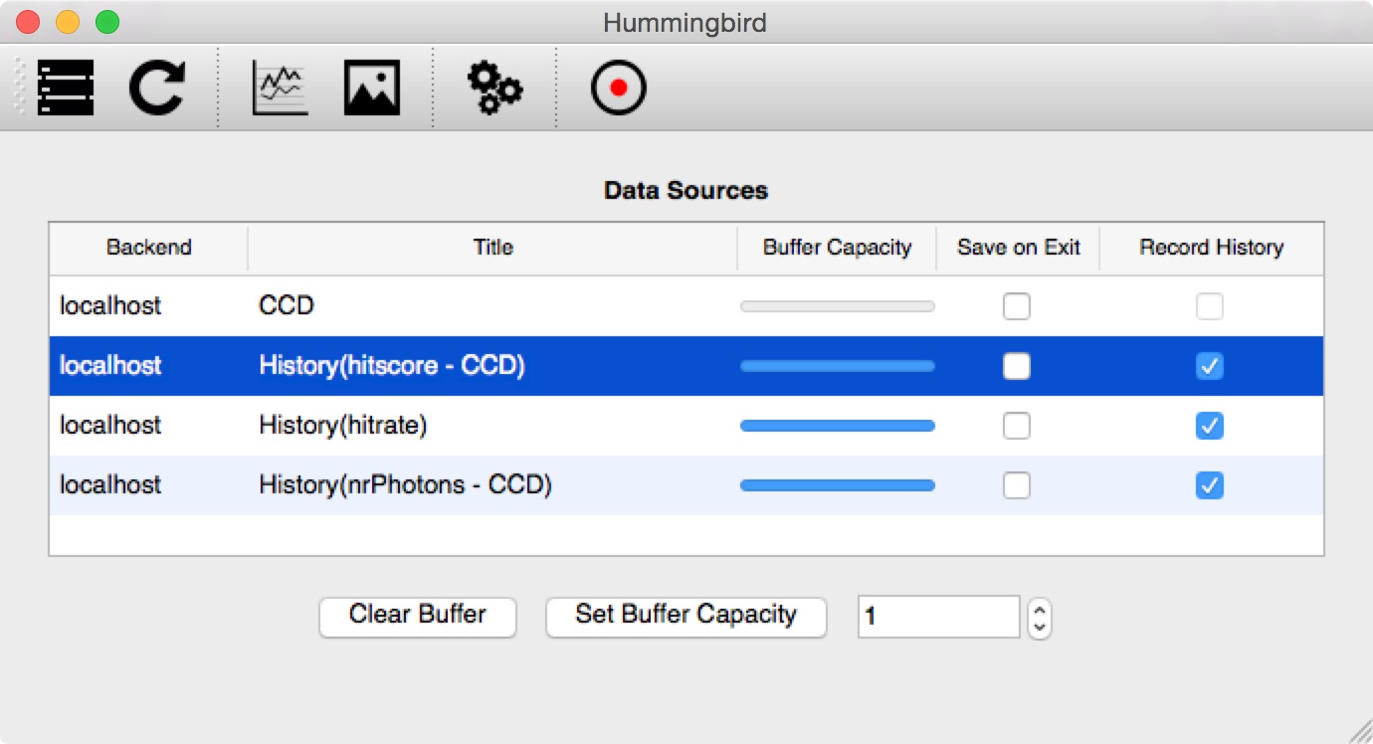Click the Set Buffer Capacity button
The image size is (1373, 744).
[x=686, y=616]
